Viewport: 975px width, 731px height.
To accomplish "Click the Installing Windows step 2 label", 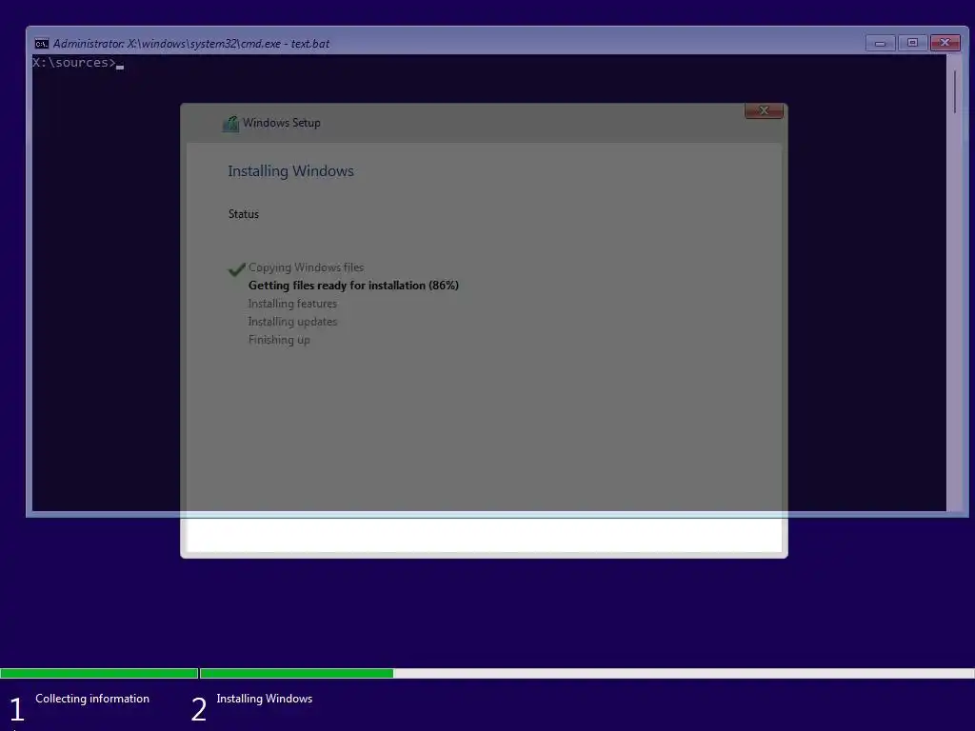I will tap(265, 698).
